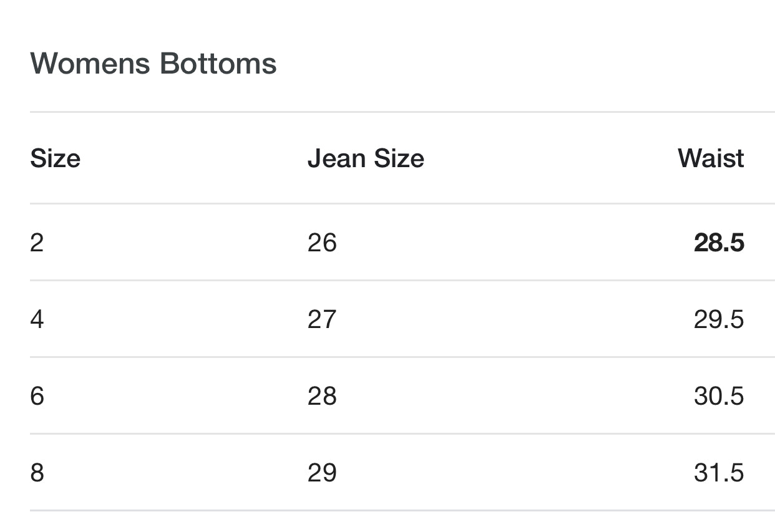This screenshot has width=775, height=517.
Task: Click the 30.5 waist value
Action: 719,395
